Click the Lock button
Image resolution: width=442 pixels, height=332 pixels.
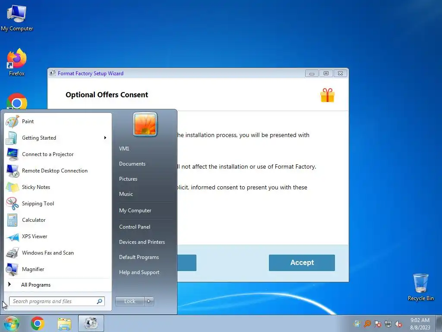(x=129, y=301)
